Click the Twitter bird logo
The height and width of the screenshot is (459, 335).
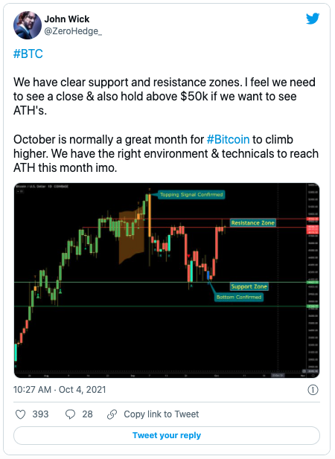tap(313, 19)
